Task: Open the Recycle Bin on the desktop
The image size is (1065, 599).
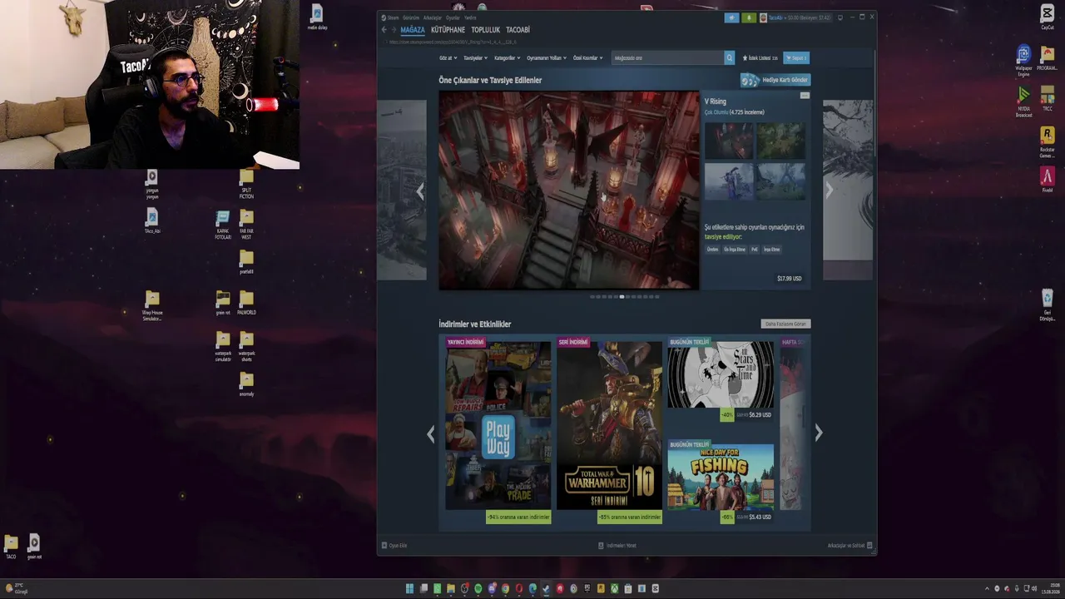Action: coord(1048,304)
